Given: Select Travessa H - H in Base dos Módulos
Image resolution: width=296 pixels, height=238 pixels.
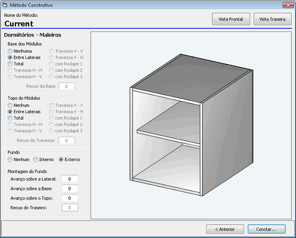Looking at the screenshot, I should [25, 70].
